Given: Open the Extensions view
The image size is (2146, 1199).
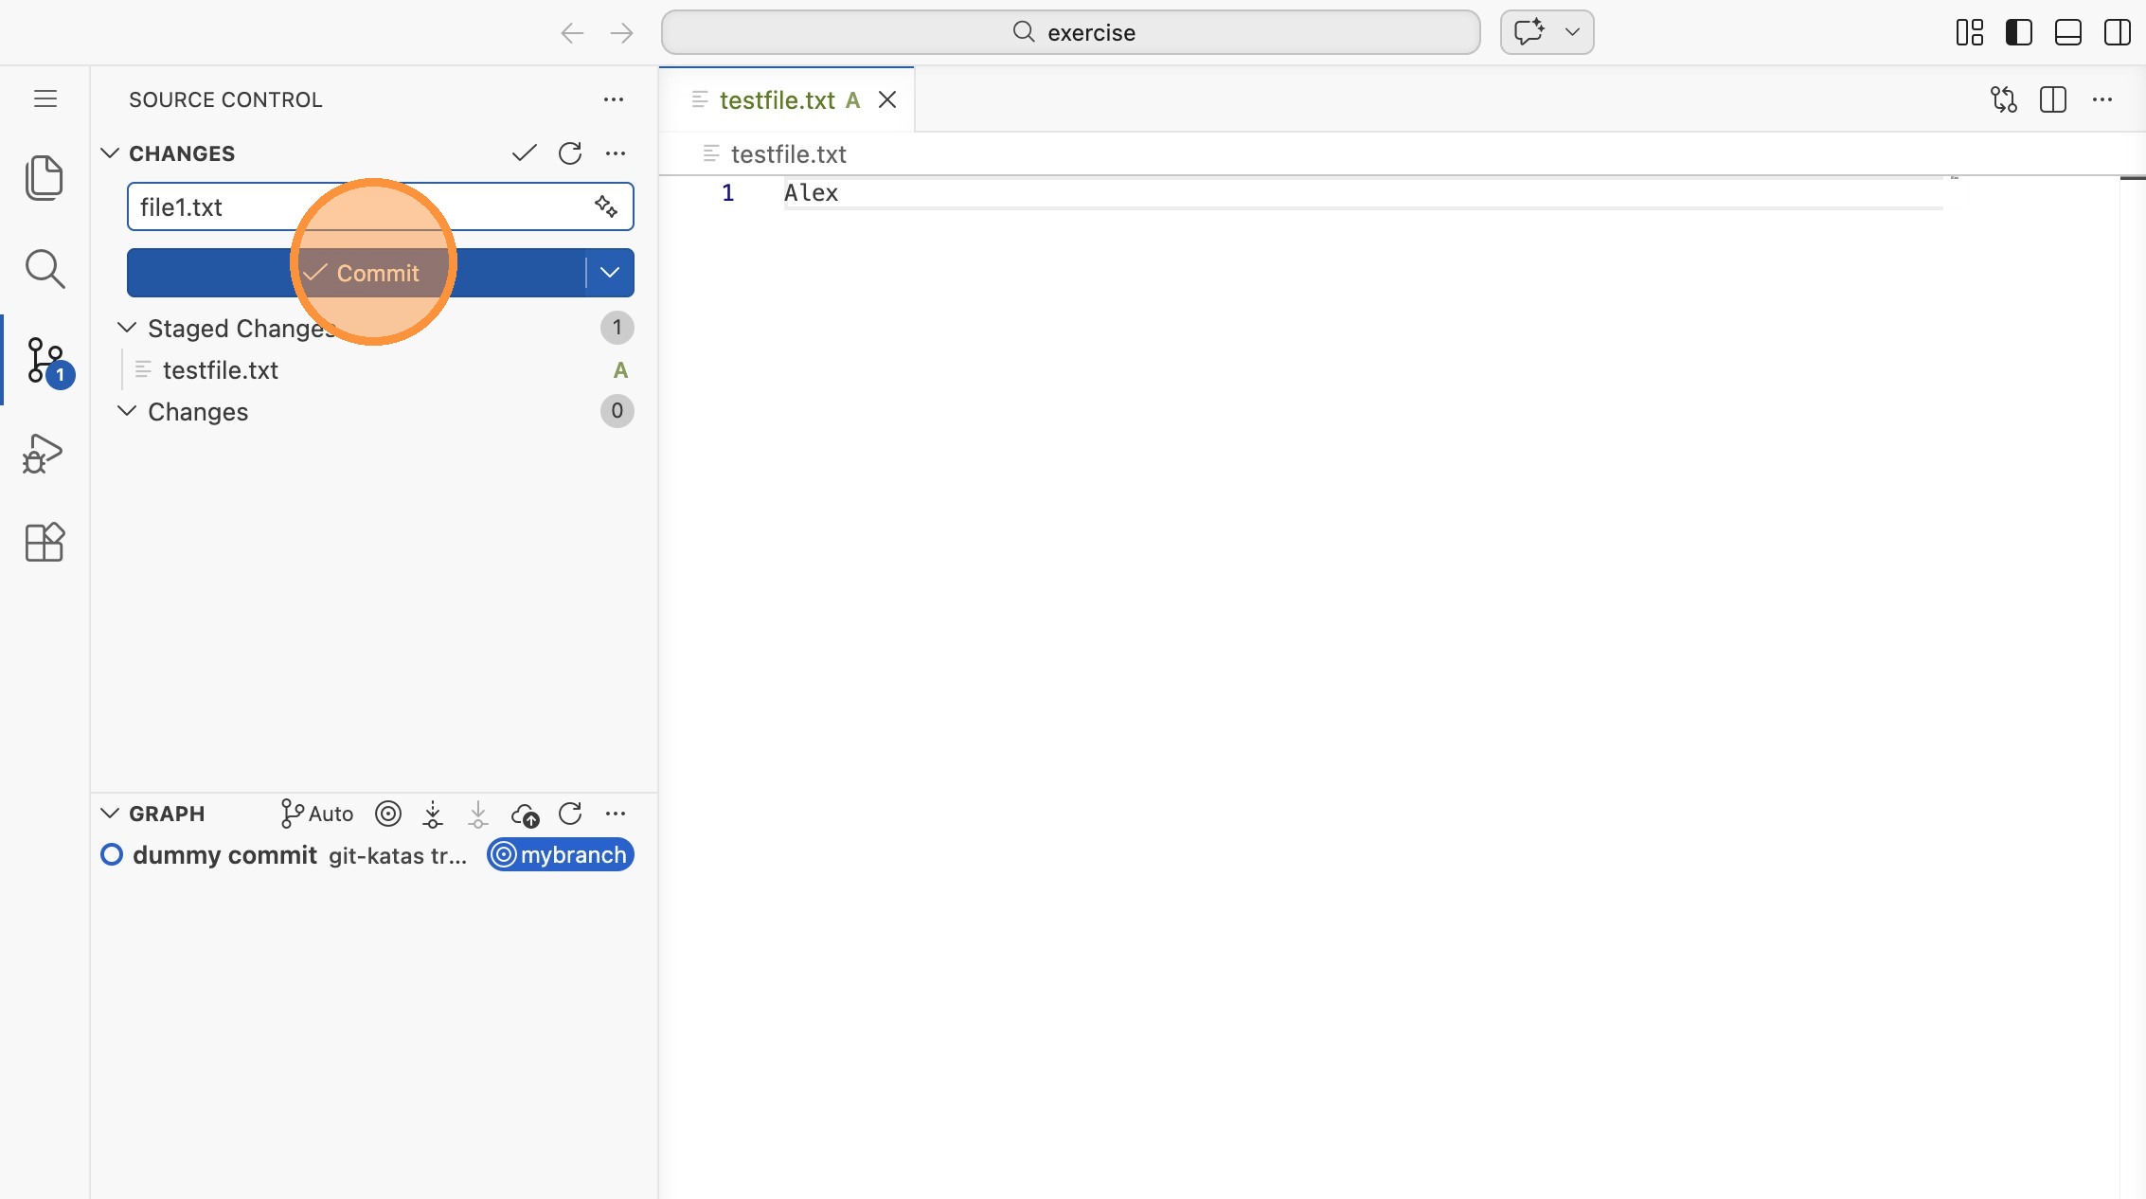Looking at the screenshot, I should [x=44, y=543].
